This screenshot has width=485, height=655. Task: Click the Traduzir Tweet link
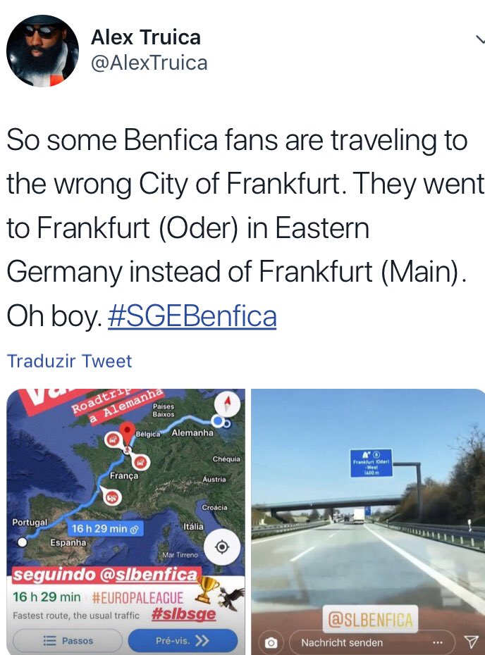(x=69, y=361)
